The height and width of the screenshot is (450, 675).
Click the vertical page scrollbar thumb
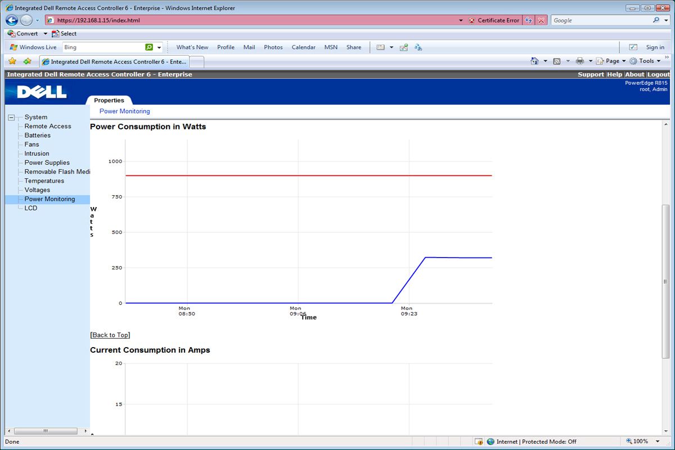pos(666,281)
